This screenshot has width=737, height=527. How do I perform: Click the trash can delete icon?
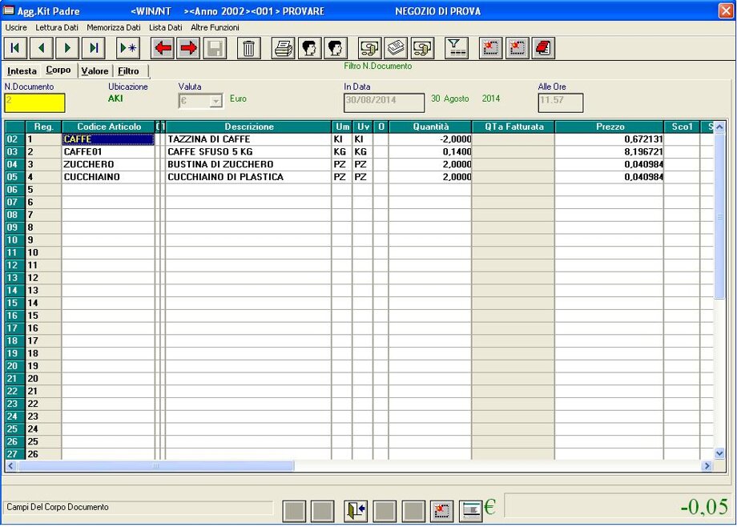[249, 48]
